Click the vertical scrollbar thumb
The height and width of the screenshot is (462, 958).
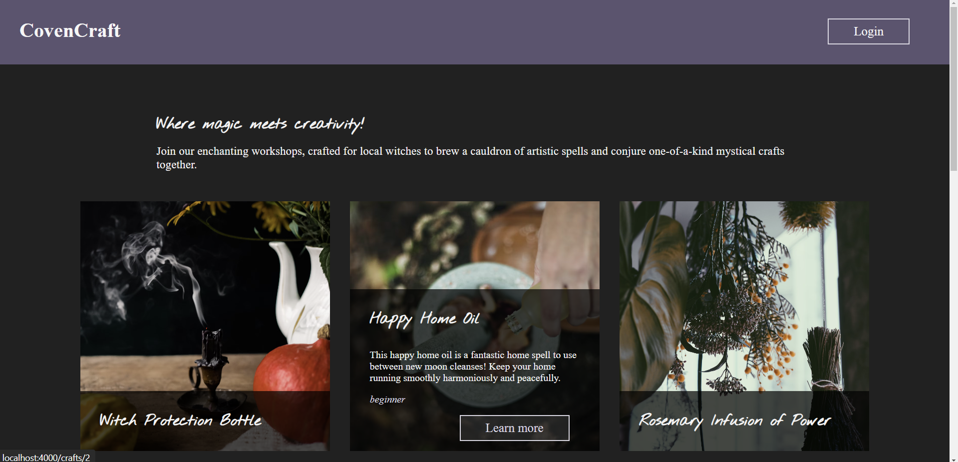coord(954,89)
